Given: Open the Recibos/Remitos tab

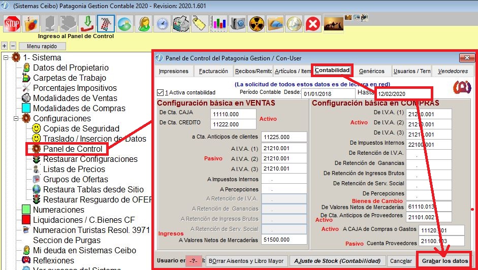Looking at the screenshot, I should tap(253, 72).
